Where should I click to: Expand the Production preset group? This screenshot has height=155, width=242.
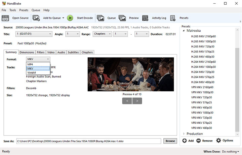[x=184, y=134]
